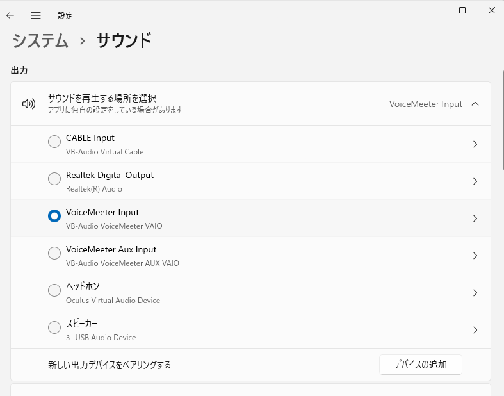504x396 pixels.
Task: Open Realtek Digital Output properties chevron
Action: (x=475, y=181)
